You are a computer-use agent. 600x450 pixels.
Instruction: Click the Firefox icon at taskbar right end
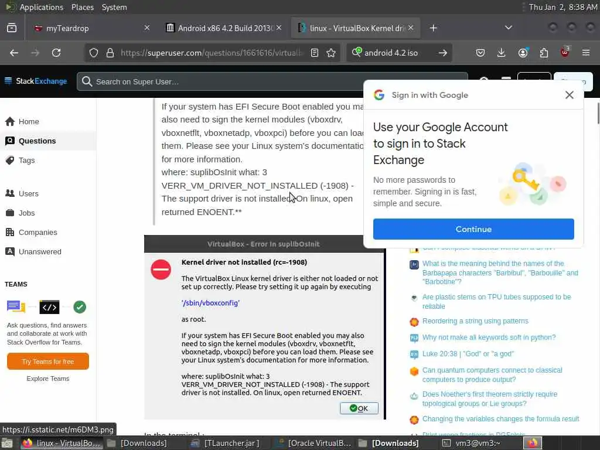coord(533,443)
